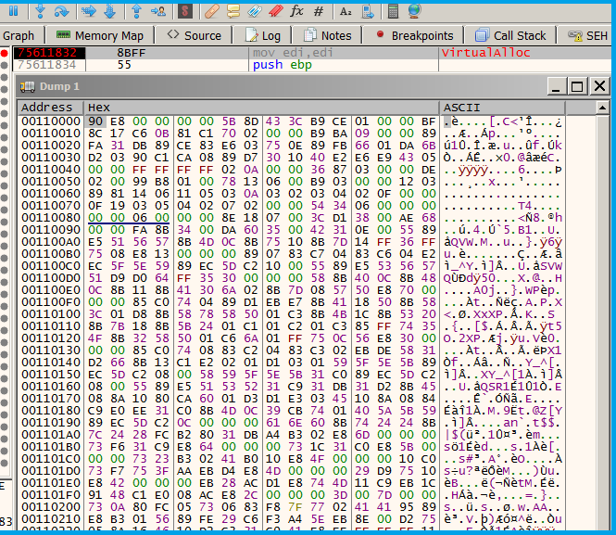Open the Bookmarks red tag icon

tap(275, 11)
